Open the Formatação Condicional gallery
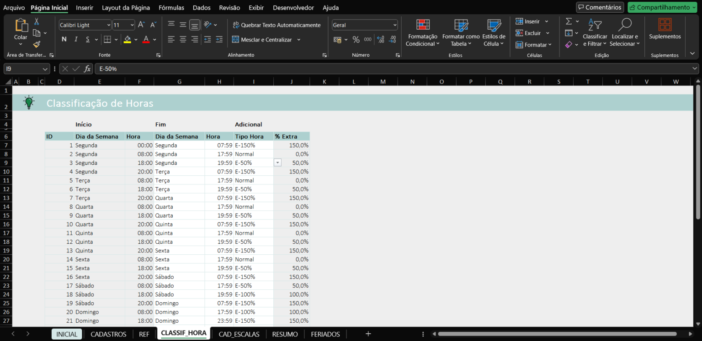Screen dimensions: 702x341 pyautogui.click(x=422, y=32)
